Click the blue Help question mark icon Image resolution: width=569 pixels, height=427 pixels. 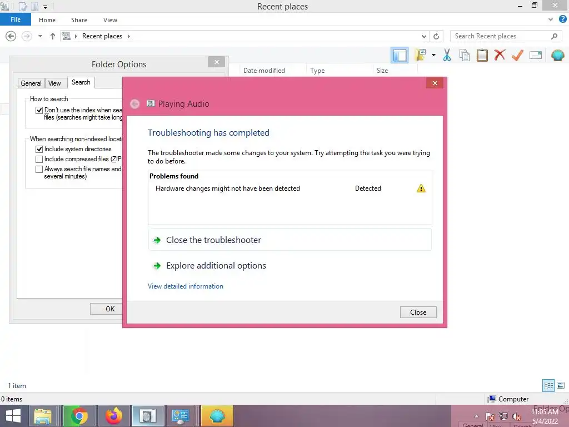[x=562, y=19]
